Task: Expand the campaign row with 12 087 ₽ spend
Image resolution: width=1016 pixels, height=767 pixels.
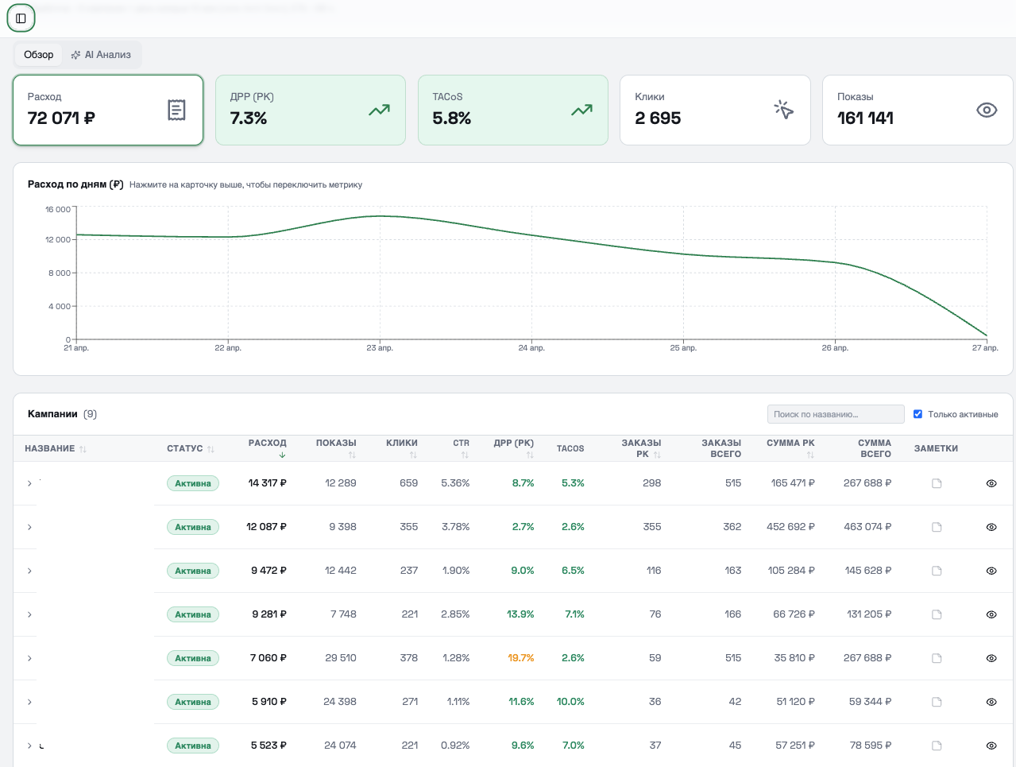Action: tap(29, 527)
